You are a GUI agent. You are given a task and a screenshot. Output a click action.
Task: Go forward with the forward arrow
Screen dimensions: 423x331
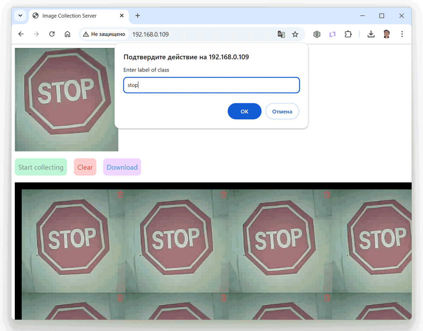tap(36, 34)
